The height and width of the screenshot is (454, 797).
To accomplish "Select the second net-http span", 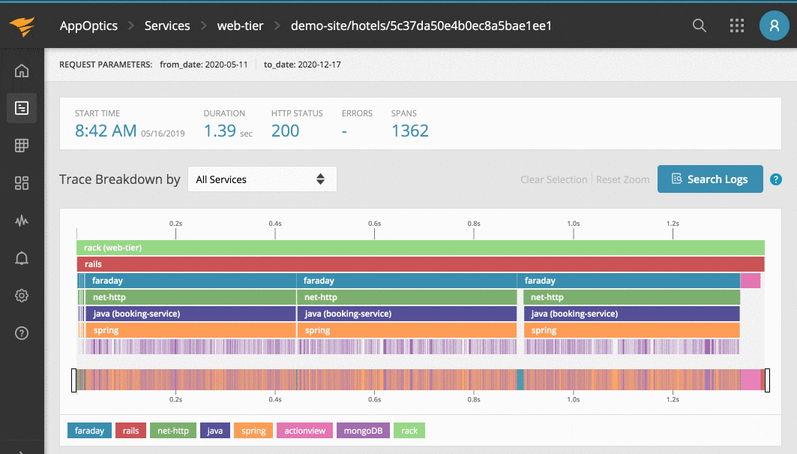I will [406, 297].
